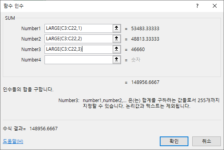Cancel with the 취소 button
Image resolution: width=224 pixels, height=150 pixels.
point(207,141)
